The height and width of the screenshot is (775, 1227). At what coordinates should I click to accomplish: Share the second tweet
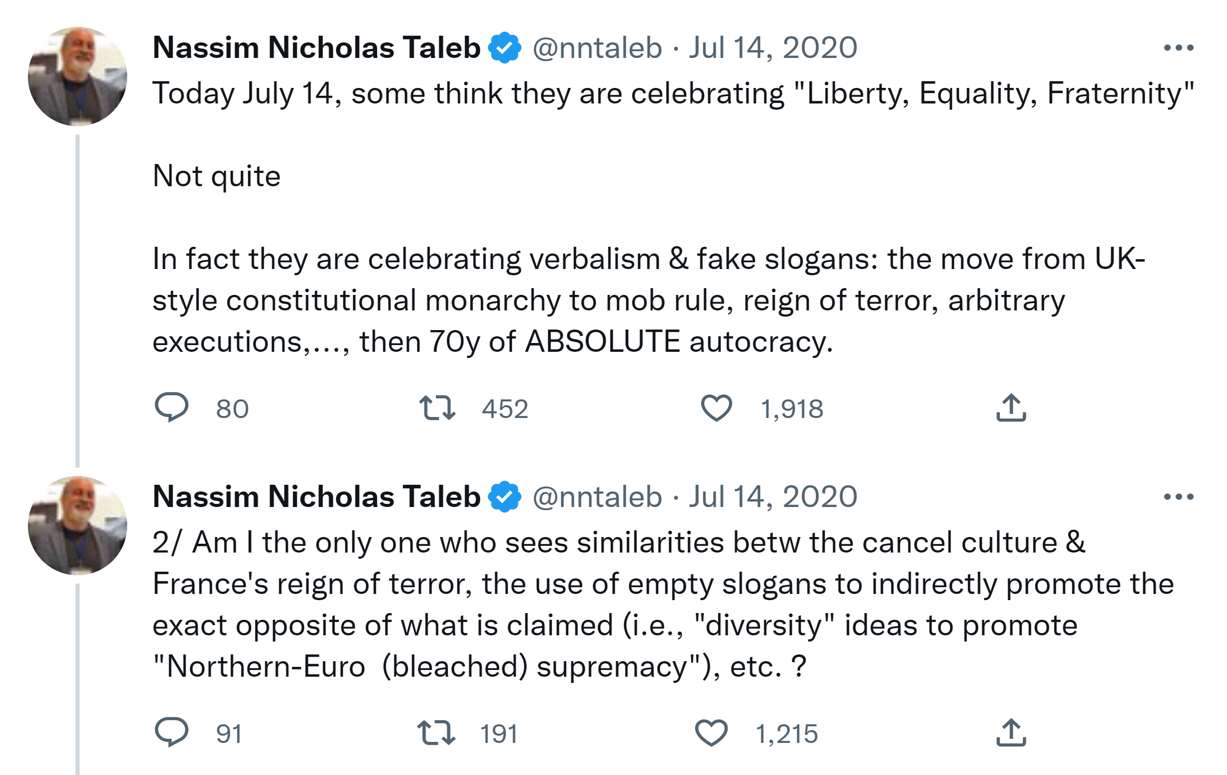[x=1011, y=733]
